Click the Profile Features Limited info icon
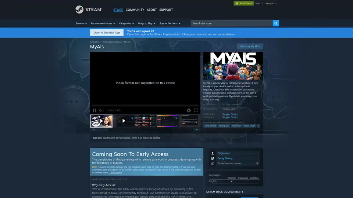 [x=213, y=164]
